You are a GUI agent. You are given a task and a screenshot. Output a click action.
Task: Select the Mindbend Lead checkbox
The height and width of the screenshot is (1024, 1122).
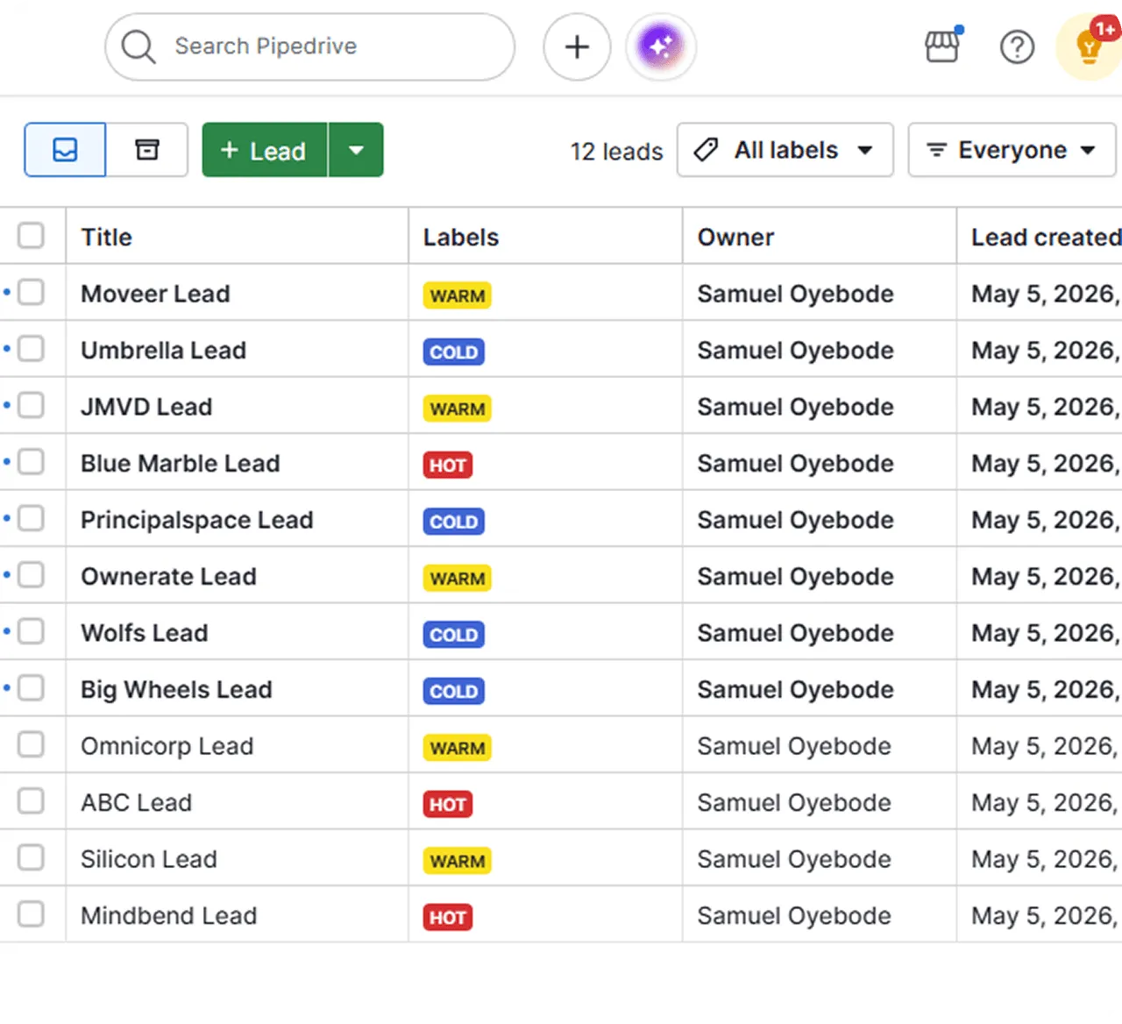pyautogui.click(x=31, y=914)
